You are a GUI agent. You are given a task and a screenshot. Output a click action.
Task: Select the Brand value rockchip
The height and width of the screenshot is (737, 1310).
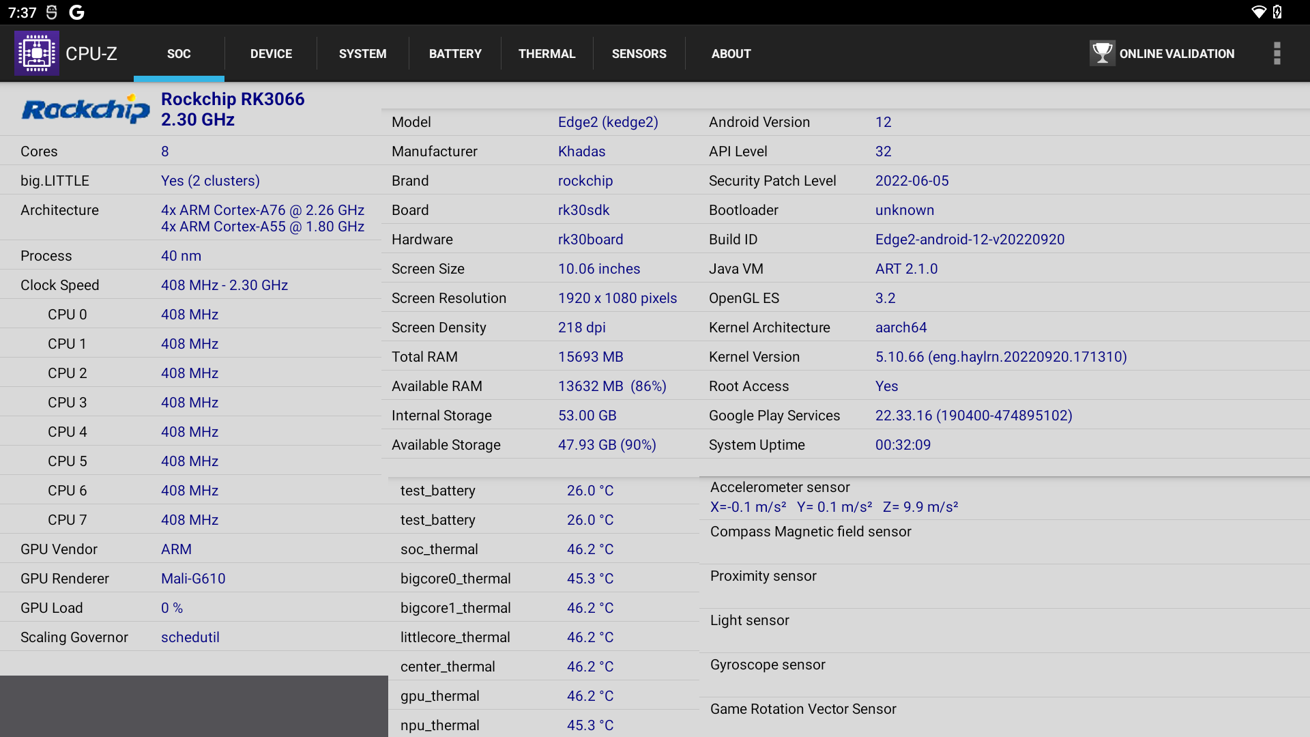pyautogui.click(x=585, y=181)
